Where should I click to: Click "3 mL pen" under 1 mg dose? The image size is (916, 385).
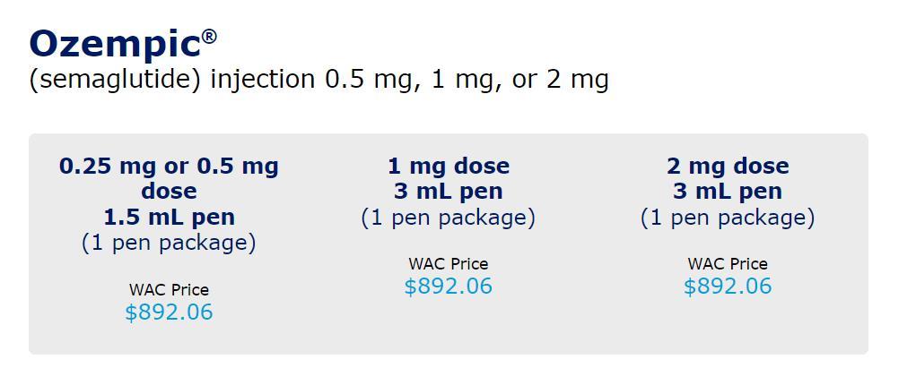point(449,191)
